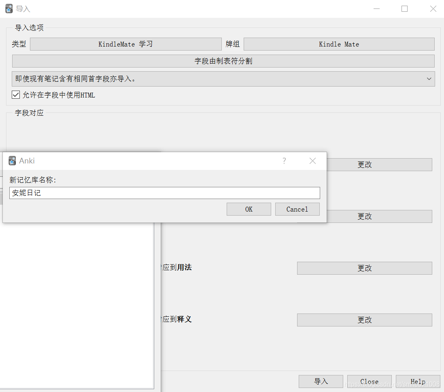Click Cancel in the Anki dialog
Viewport: 444px width, 392px height.
pos(297,209)
